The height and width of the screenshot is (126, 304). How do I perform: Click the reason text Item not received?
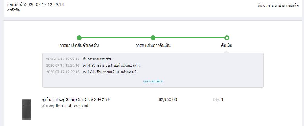[x=72, y=105]
